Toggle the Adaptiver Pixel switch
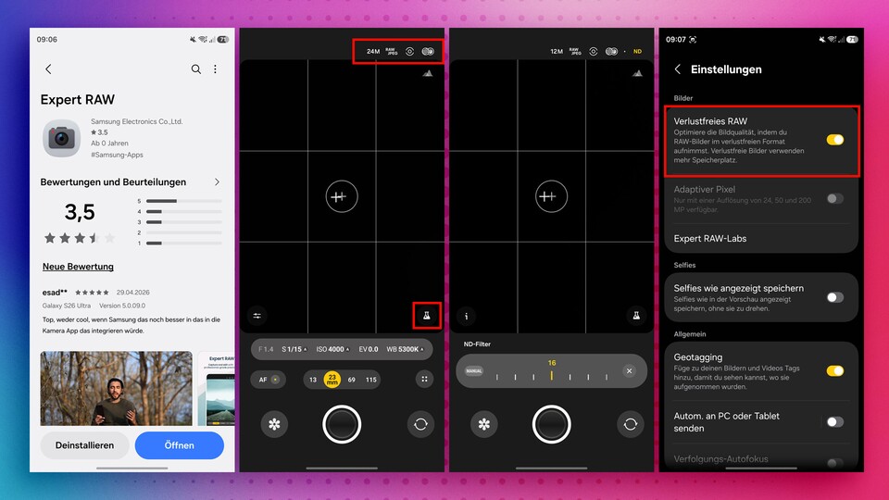The height and width of the screenshot is (500, 889). [x=834, y=198]
